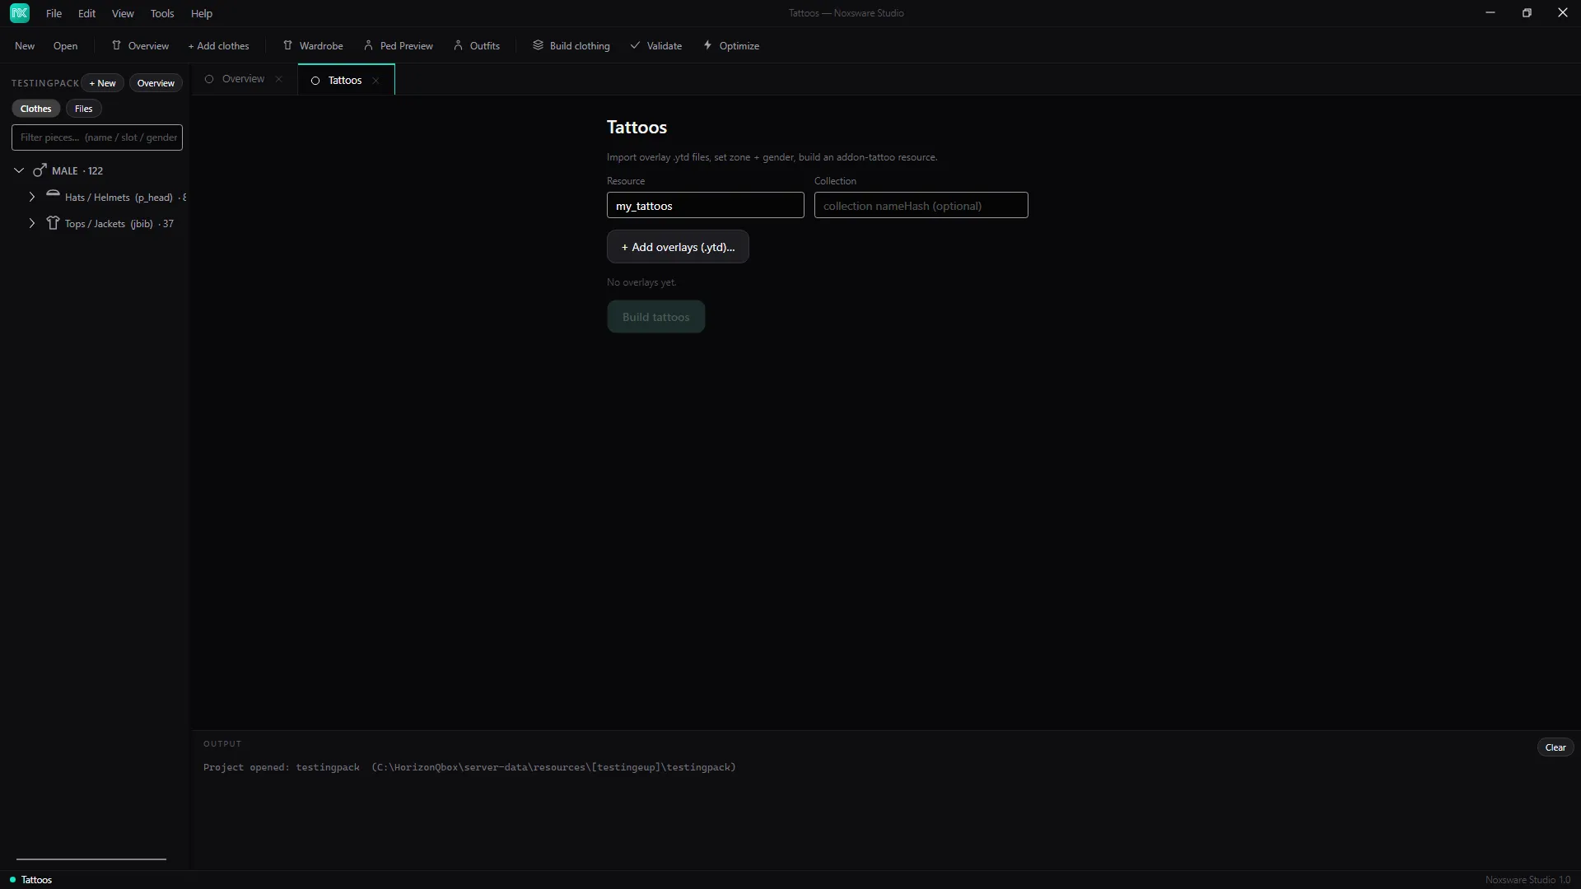This screenshot has width=1581, height=889.
Task: Click the + New pill in the sidebar
Action: (x=103, y=83)
